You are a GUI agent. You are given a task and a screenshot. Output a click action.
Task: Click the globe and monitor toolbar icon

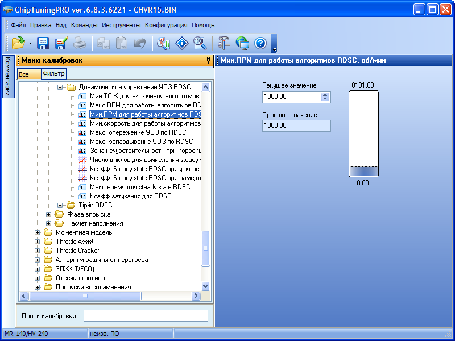tap(242, 43)
